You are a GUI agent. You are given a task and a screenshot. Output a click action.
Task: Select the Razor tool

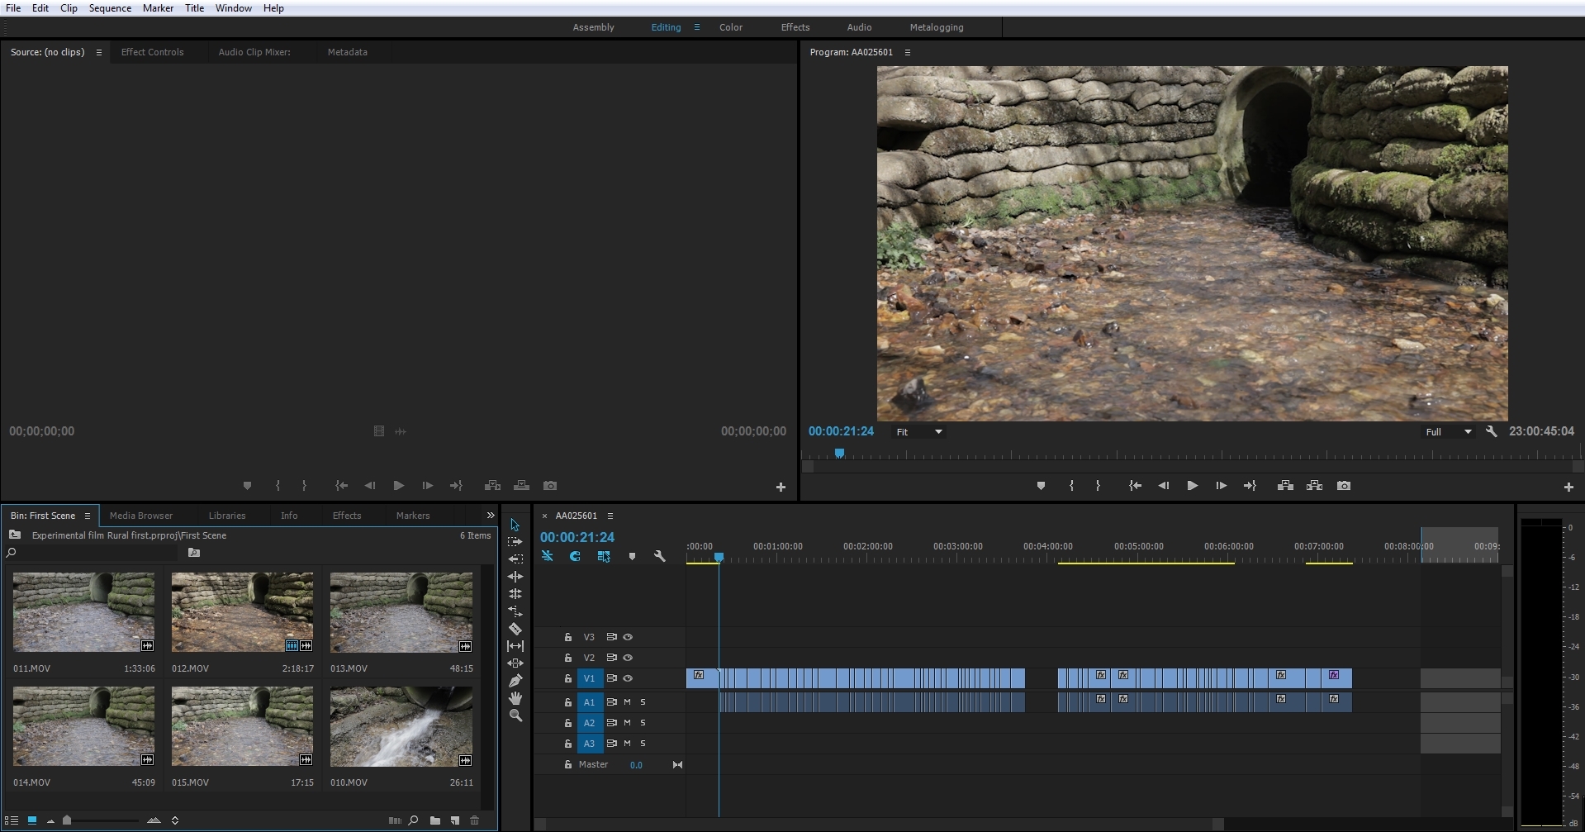point(515,629)
